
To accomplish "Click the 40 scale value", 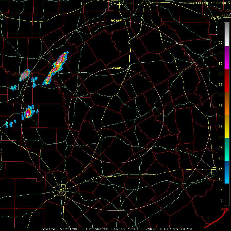I will click(220, 116).
